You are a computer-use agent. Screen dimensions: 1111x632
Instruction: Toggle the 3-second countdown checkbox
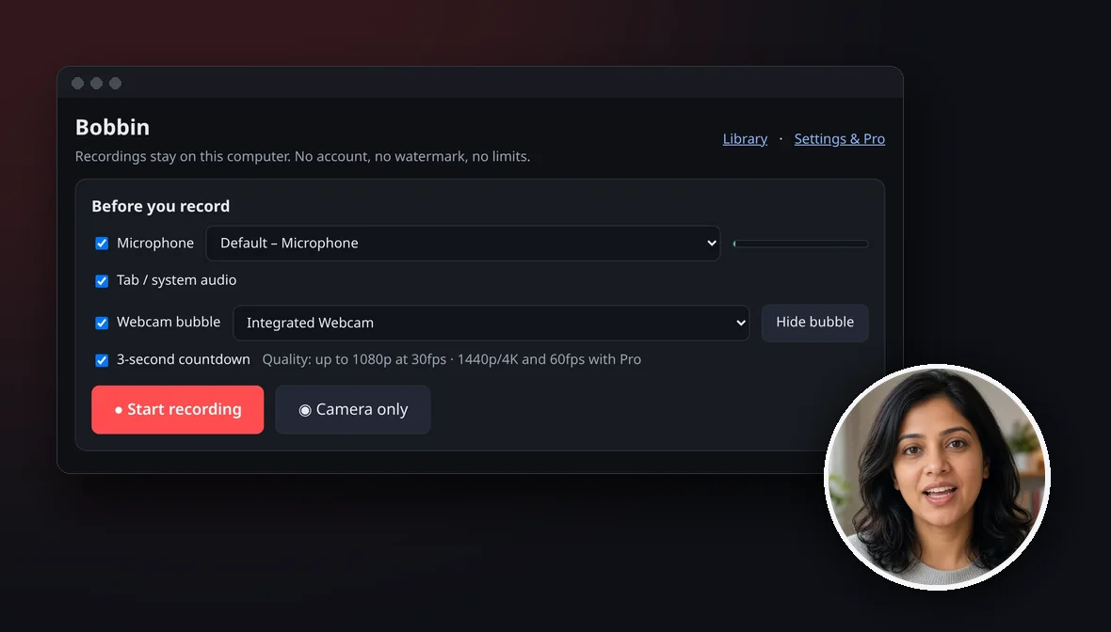pos(102,360)
